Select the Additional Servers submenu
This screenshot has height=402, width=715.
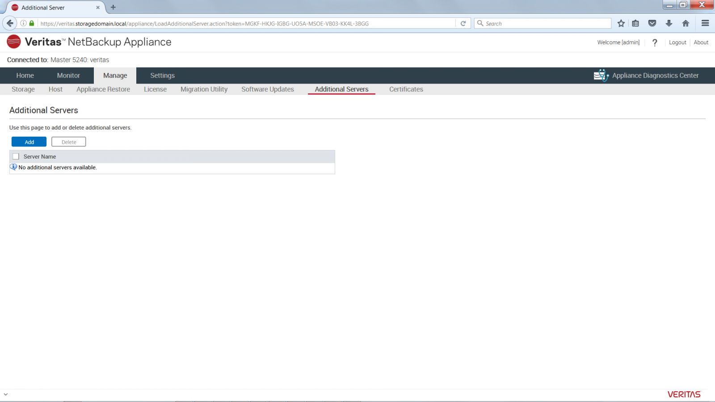point(341,89)
